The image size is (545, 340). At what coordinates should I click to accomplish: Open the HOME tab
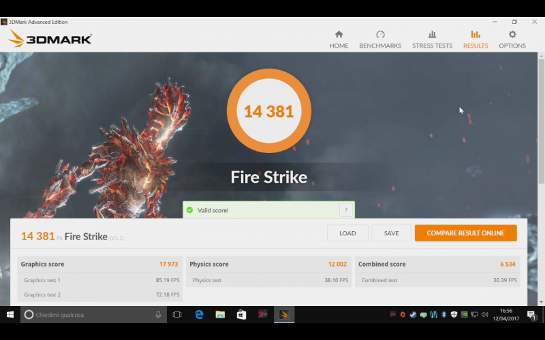click(x=339, y=39)
